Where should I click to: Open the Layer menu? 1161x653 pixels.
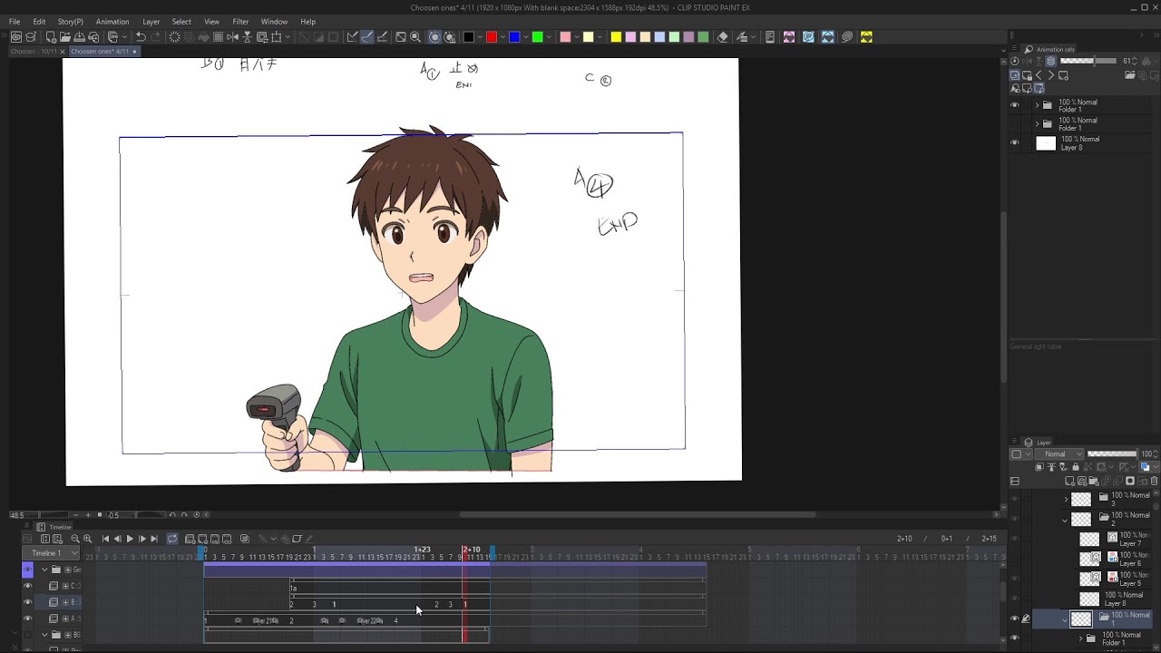(x=151, y=22)
